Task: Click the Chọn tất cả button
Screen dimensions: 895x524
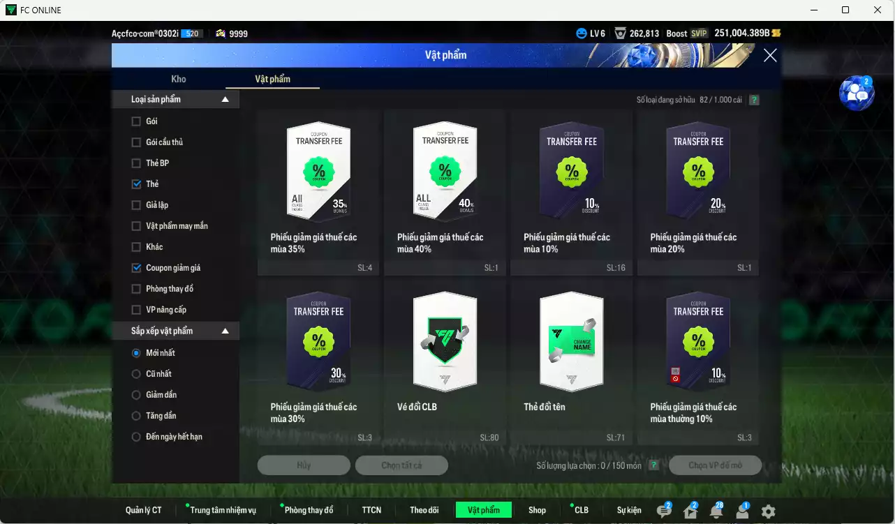Action: [401, 465]
